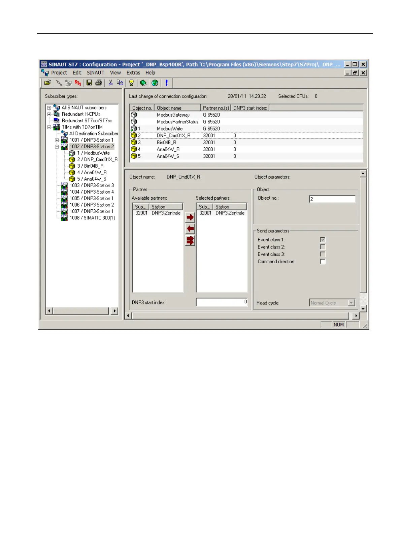Sort by the Object no. column header
Viewport: 401px width, 535px height.
[x=142, y=108]
